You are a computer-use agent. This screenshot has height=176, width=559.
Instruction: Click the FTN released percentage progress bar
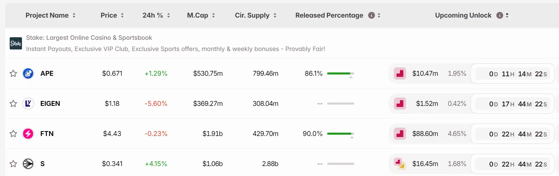coord(340,134)
